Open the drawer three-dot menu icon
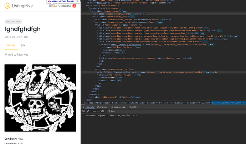 pyautogui.click(x=83, y=107)
